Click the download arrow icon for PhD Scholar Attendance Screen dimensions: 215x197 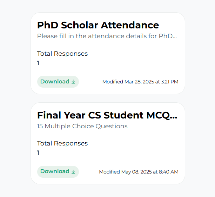[x=73, y=82]
